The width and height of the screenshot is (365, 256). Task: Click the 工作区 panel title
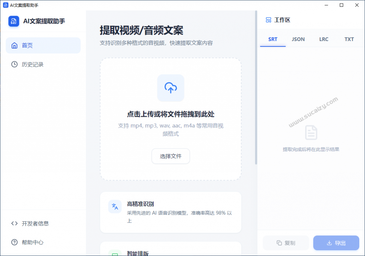click(x=282, y=20)
